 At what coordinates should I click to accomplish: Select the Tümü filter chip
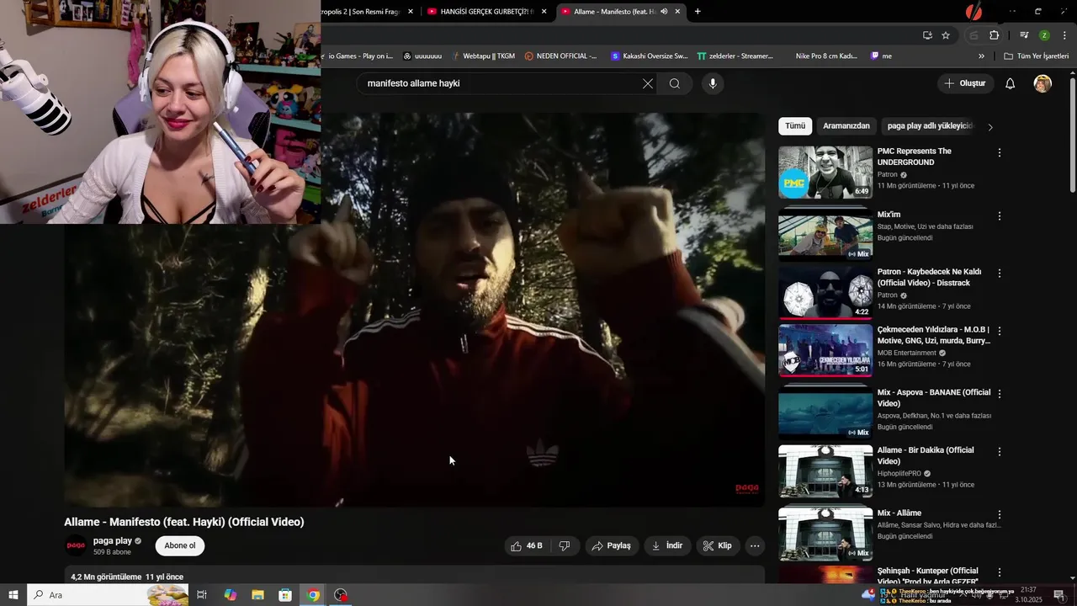[x=795, y=126]
